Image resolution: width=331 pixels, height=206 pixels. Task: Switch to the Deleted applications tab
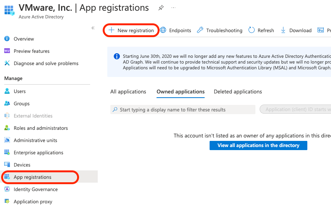coord(238,92)
